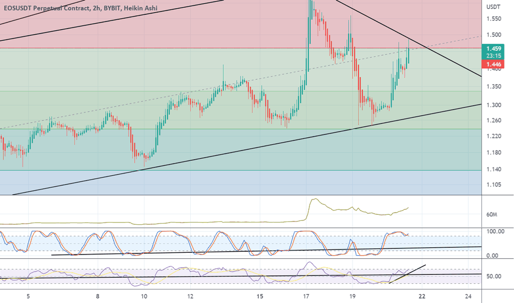Click the USDT currency label on price axis
Image resolution: width=514 pixels, height=303 pixels.
click(494, 7)
